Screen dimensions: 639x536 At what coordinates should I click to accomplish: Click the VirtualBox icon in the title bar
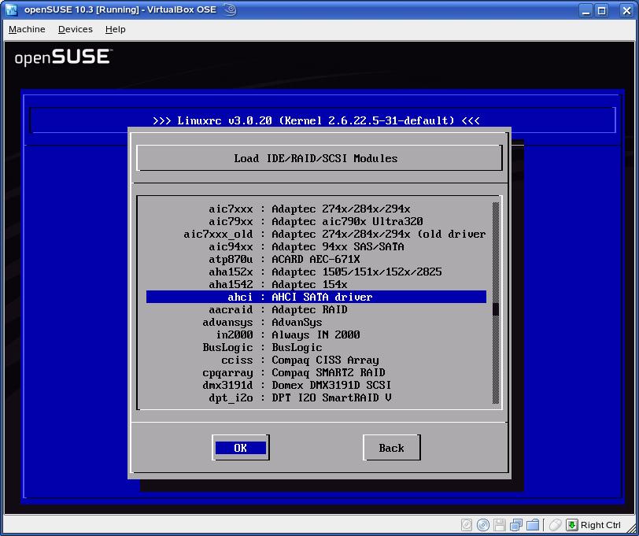(12, 9)
